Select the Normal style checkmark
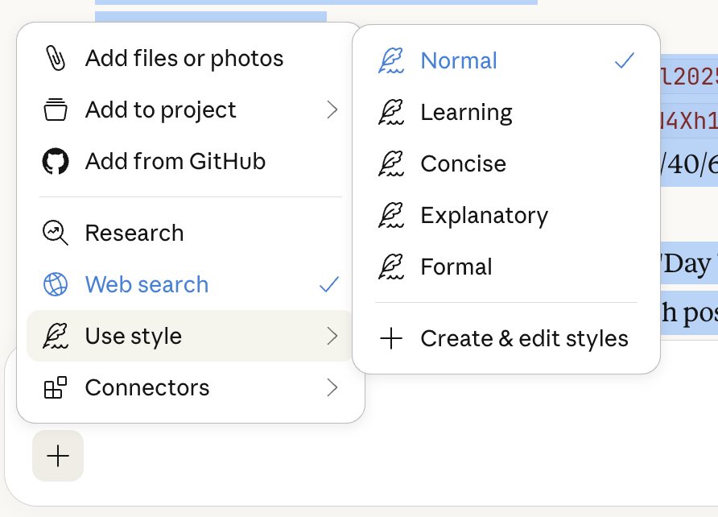 (x=624, y=60)
